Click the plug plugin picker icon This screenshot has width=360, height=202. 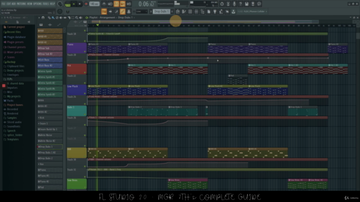[x=215, y=11]
